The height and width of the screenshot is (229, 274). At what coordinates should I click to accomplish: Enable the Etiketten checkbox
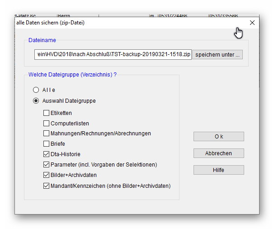46,113
